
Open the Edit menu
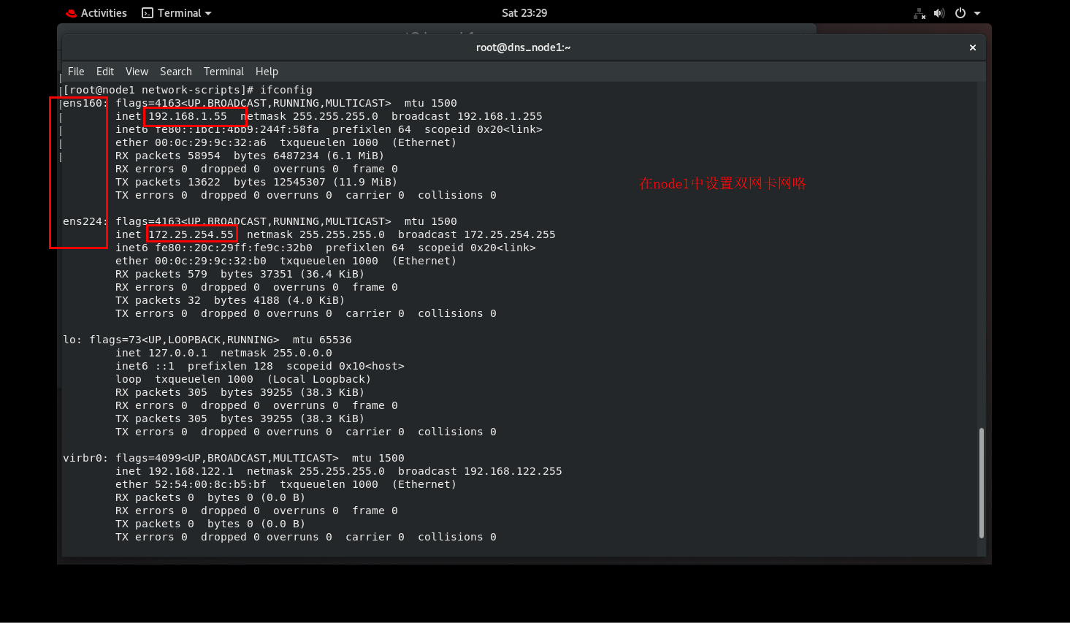tap(105, 72)
